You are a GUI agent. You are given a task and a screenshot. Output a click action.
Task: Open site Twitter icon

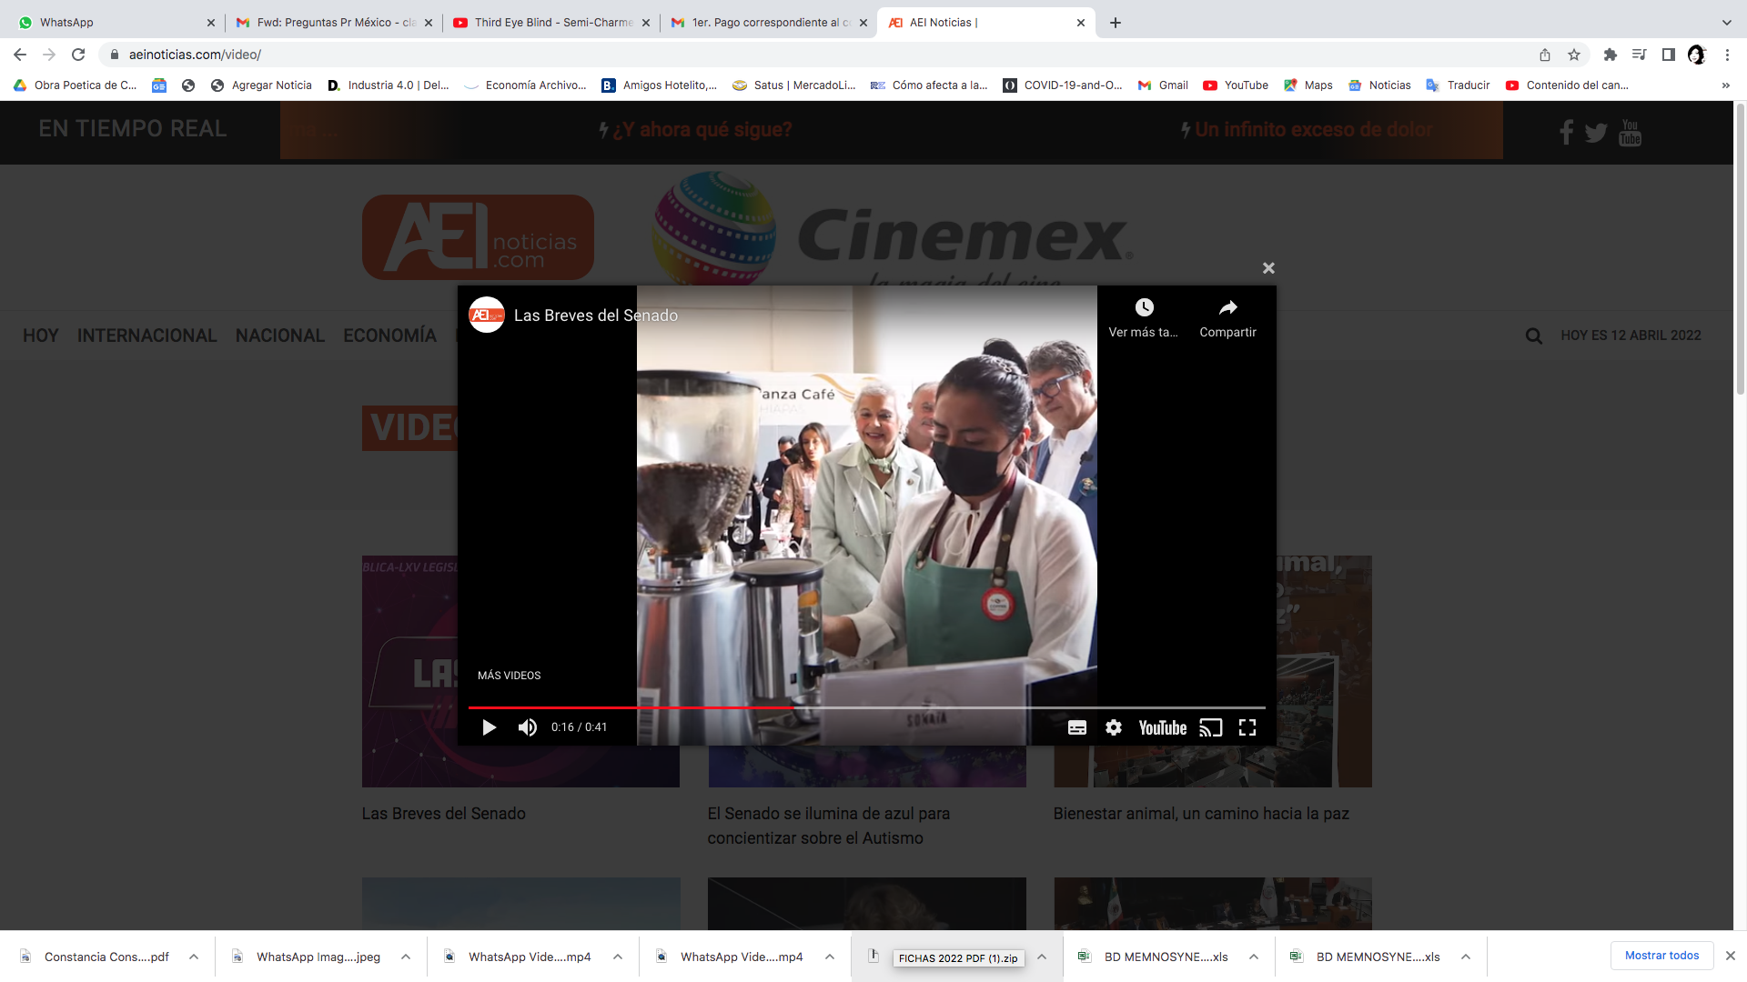pos(1596,134)
